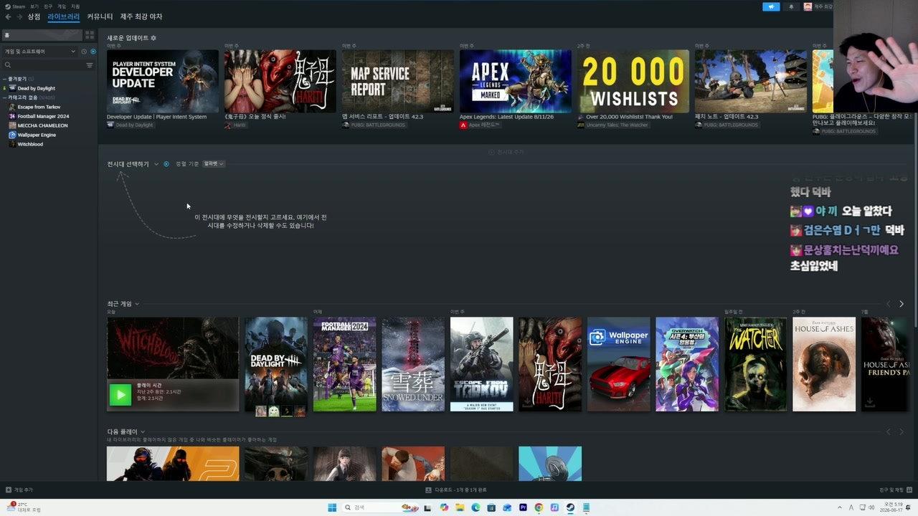This screenshot has width=918, height=516.
Task: Open advanced filter settings icon beside search
Action: pos(90,65)
